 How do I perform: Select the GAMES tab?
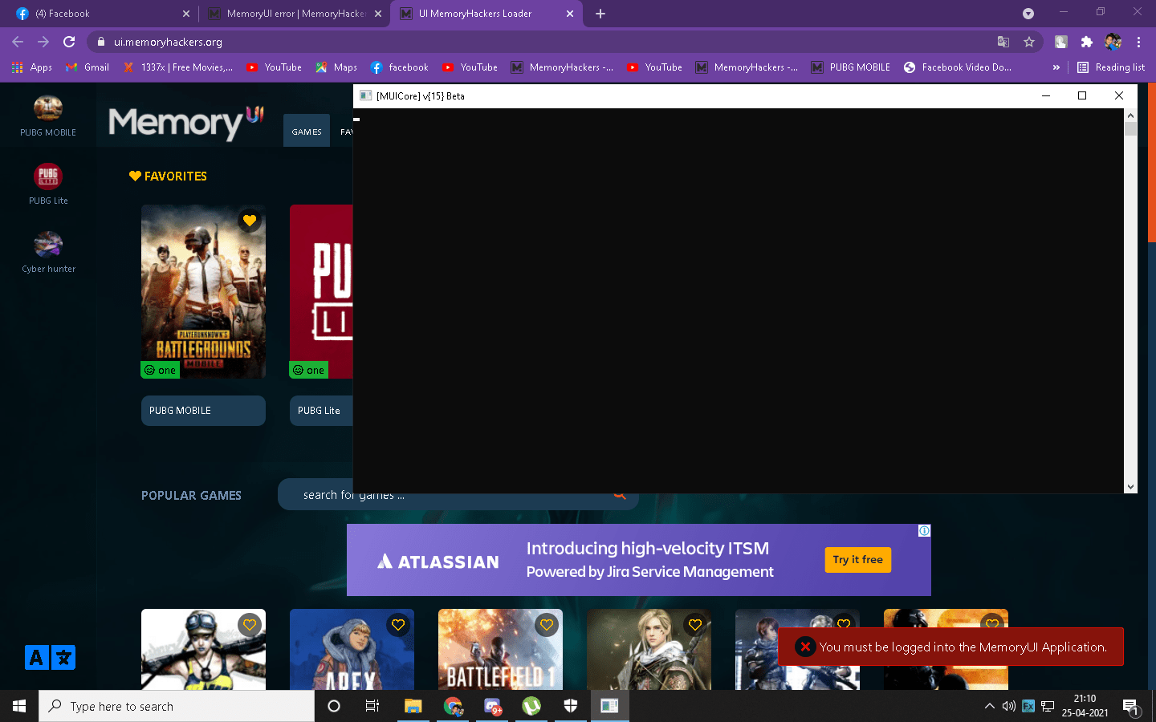(307, 132)
